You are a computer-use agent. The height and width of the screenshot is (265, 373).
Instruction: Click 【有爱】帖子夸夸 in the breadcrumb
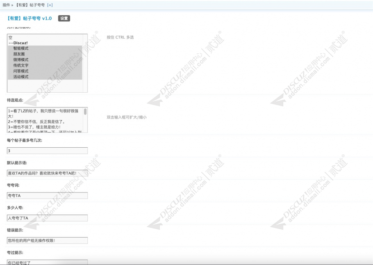(30, 5)
